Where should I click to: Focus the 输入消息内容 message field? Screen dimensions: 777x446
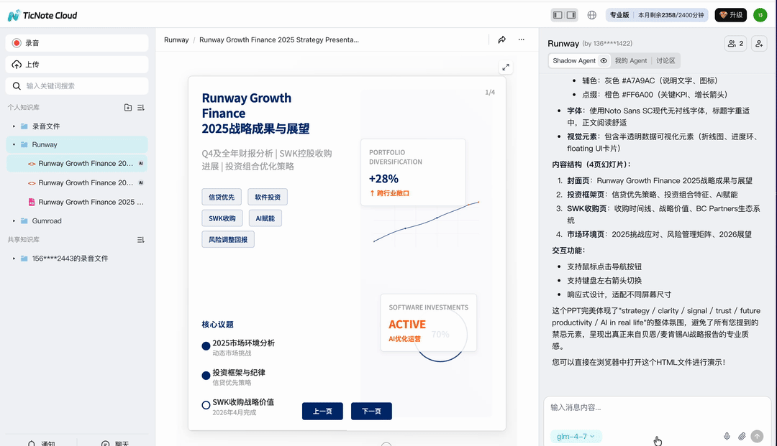(x=657, y=408)
